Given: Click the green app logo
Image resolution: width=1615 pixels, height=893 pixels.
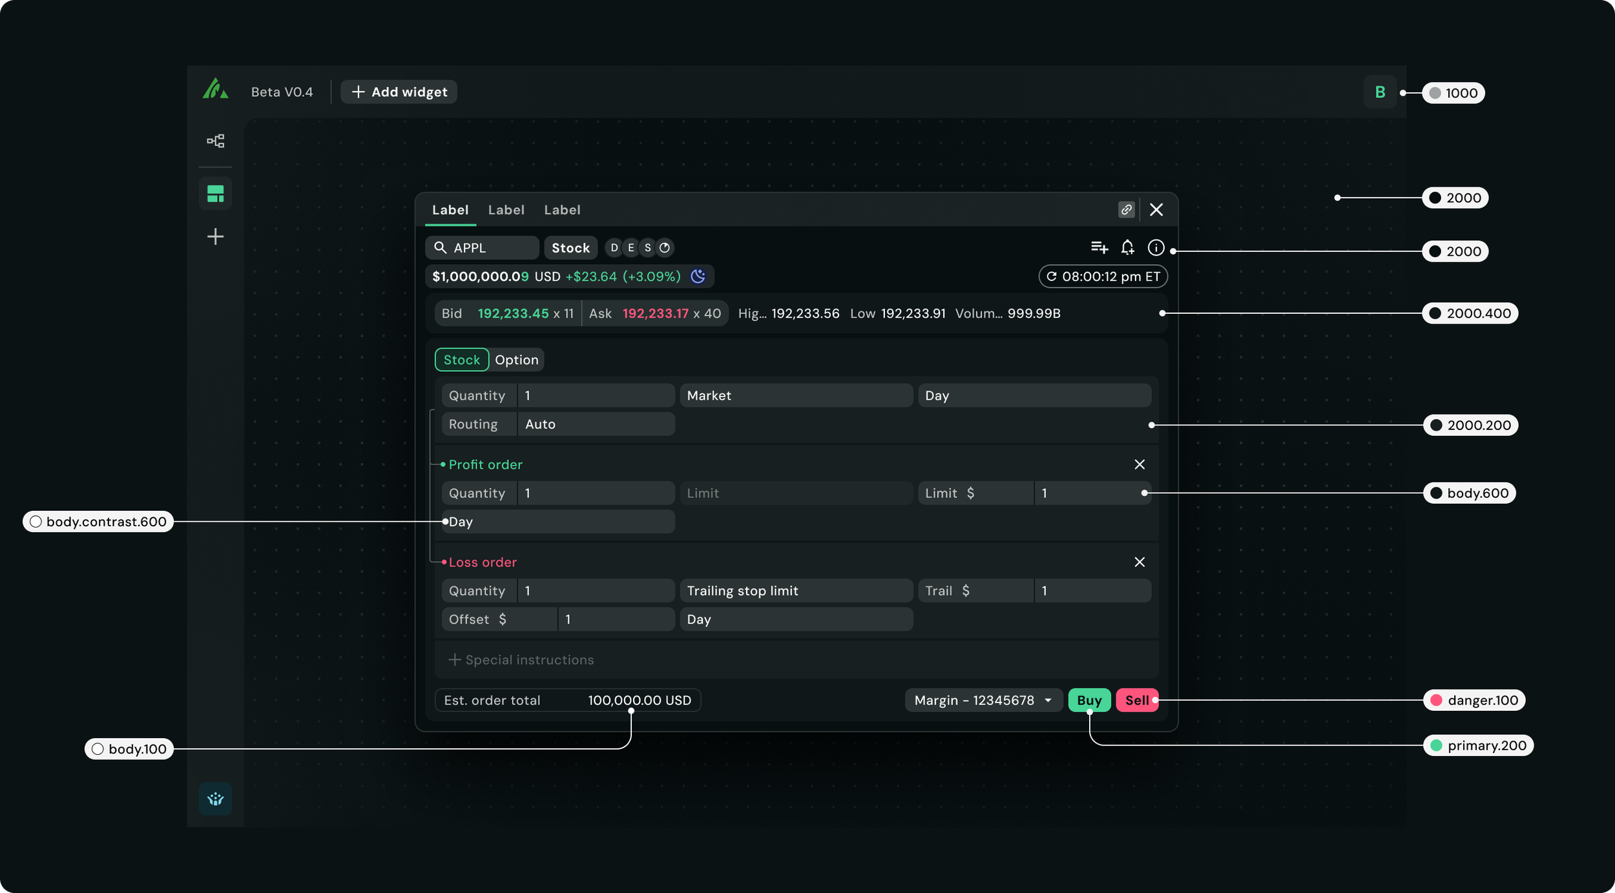Looking at the screenshot, I should click(215, 89).
